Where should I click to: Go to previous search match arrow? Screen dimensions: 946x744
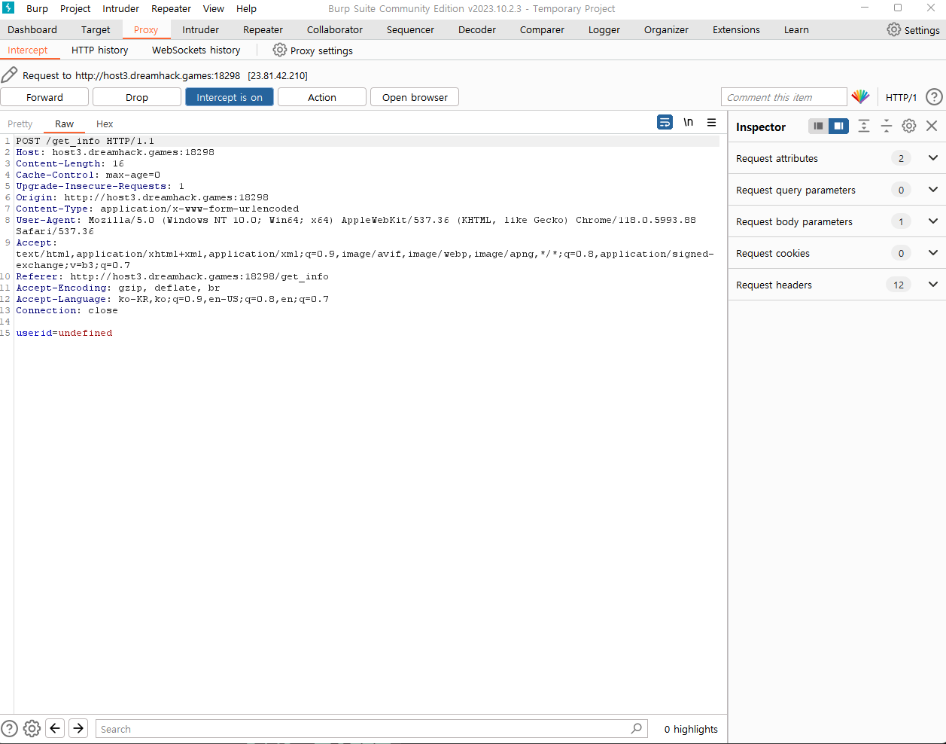[55, 728]
